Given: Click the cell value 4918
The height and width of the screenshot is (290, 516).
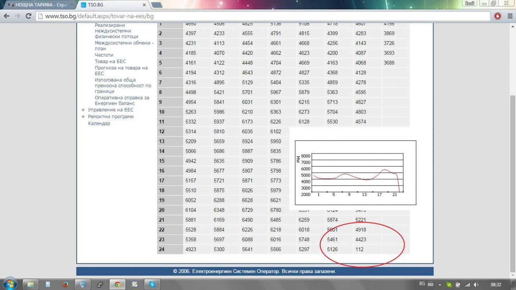Looking at the screenshot, I should coord(361,230).
